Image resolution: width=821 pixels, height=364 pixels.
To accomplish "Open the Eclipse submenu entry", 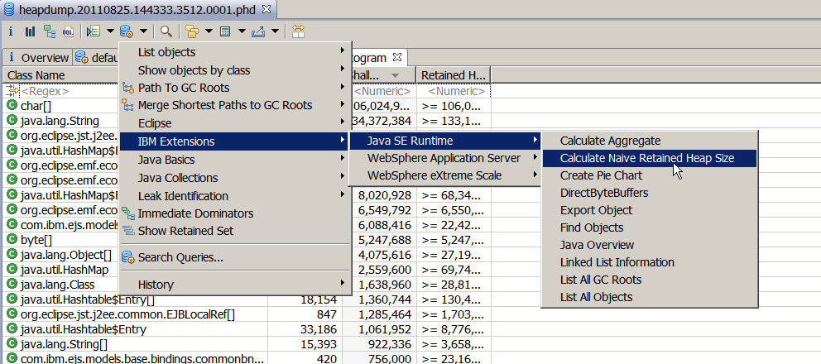I will pyautogui.click(x=234, y=123).
